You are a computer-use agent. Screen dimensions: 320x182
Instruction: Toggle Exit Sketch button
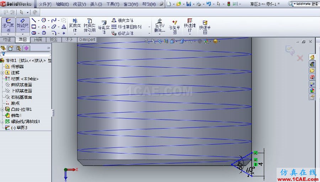coord(8,25)
